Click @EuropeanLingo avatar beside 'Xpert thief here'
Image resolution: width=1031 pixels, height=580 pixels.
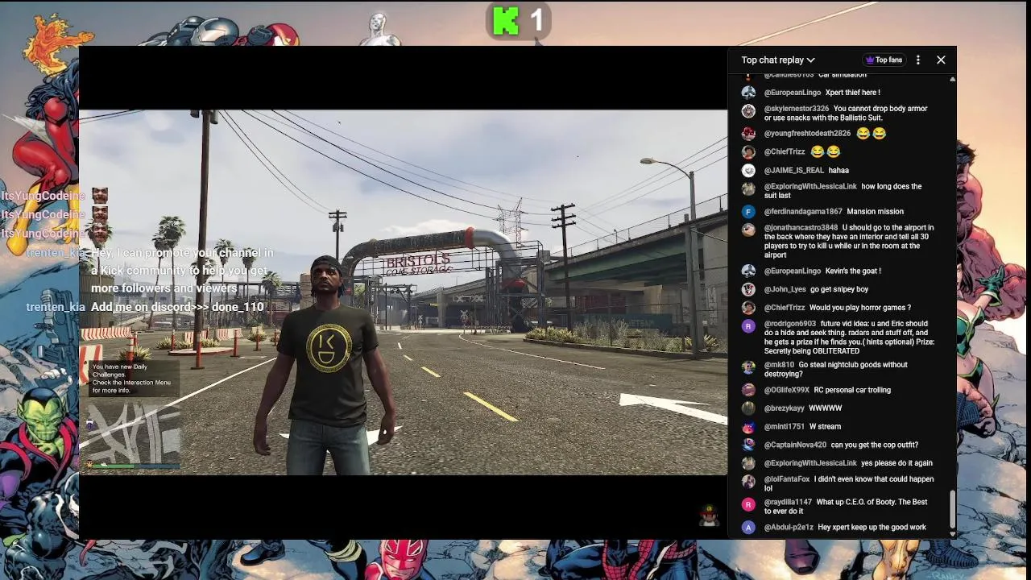[x=748, y=93]
